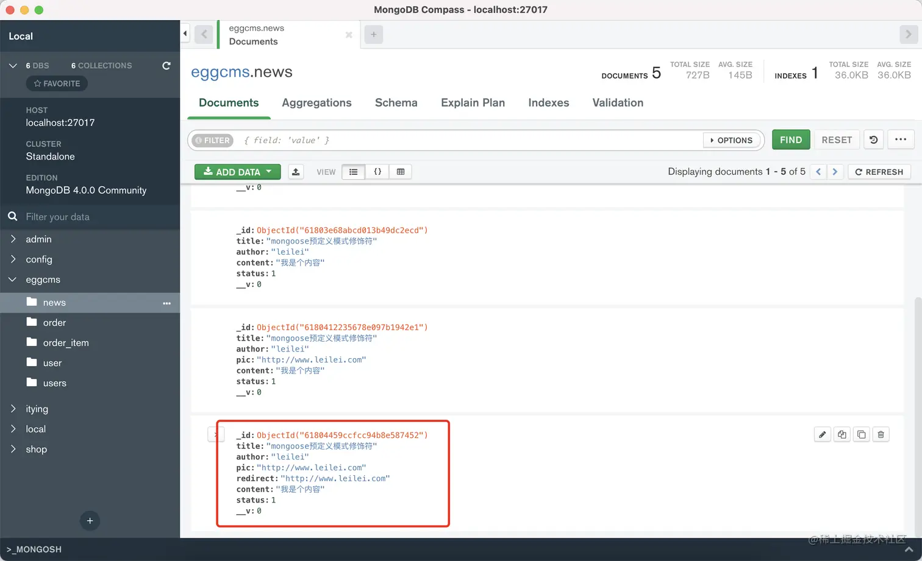Image resolution: width=922 pixels, height=561 pixels.
Task: Refresh the databases list in sidebar
Action: pos(166,66)
